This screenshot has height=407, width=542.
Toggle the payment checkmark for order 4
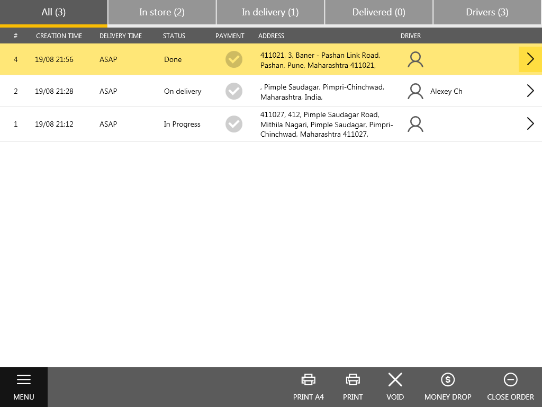tap(233, 59)
